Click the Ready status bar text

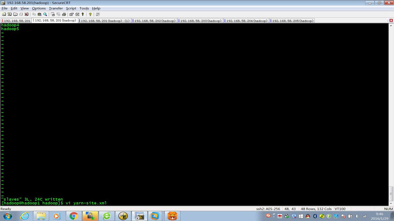click(6, 209)
